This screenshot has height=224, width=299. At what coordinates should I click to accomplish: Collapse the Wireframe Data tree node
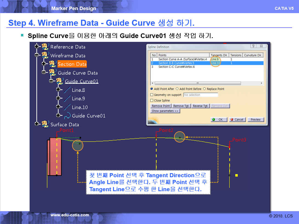(x=37, y=55)
